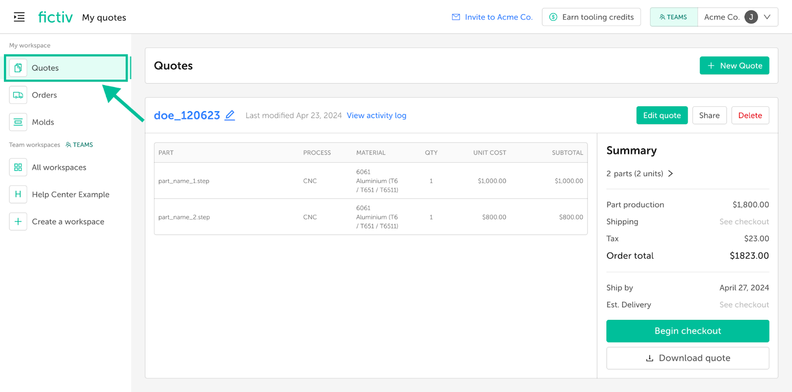Click the Molds icon in the sidebar

coord(18,122)
